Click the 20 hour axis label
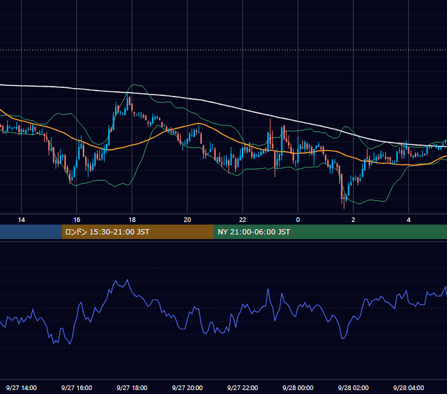Viewport: 447px width, 394px height. click(187, 220)
